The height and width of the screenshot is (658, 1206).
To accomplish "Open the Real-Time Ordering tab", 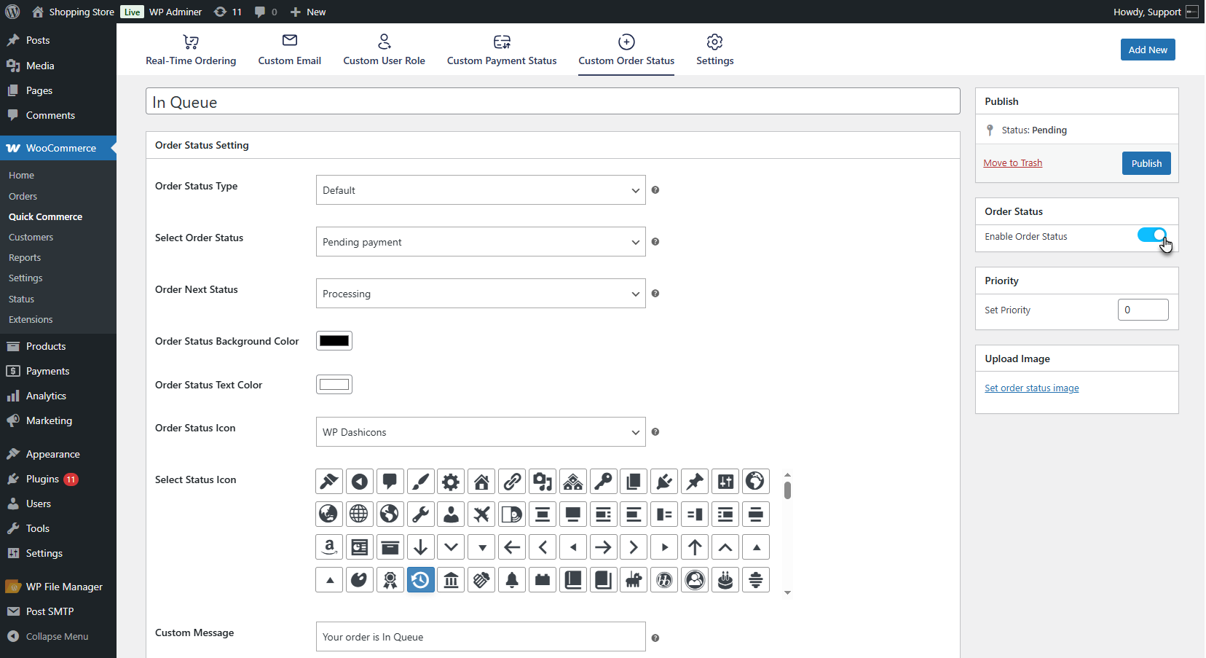I will pyautogui.click(x=191, y=50).
